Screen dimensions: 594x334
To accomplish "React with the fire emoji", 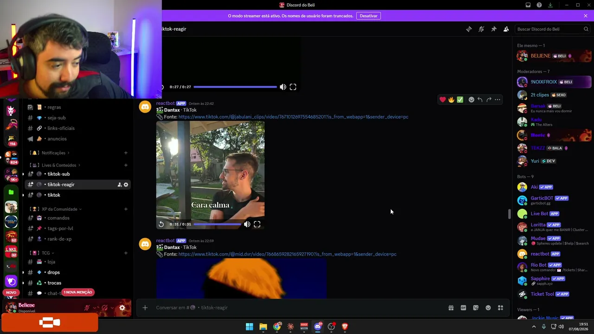I will [451, 99].
